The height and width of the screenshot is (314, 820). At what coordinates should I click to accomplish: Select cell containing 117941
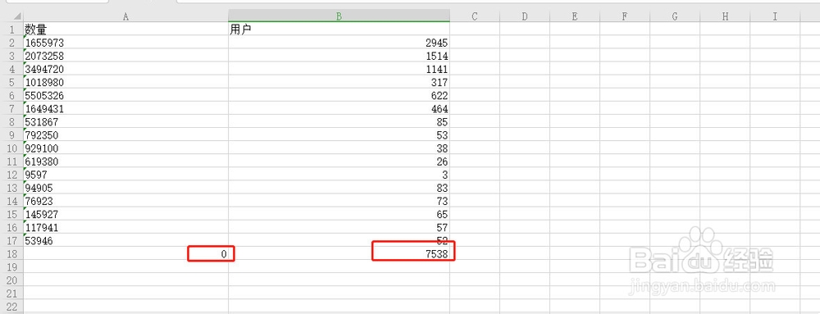click(125, 227)
